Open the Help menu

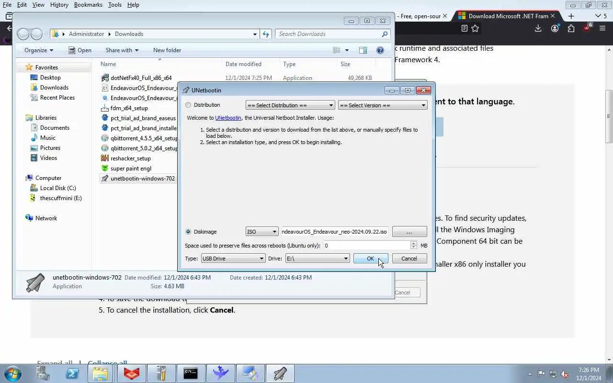tap(133, 5)
